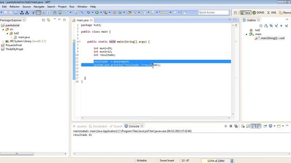Screen dimensions: 291x163
Task: Open the Refactor menu
Action: coord(15,7)
